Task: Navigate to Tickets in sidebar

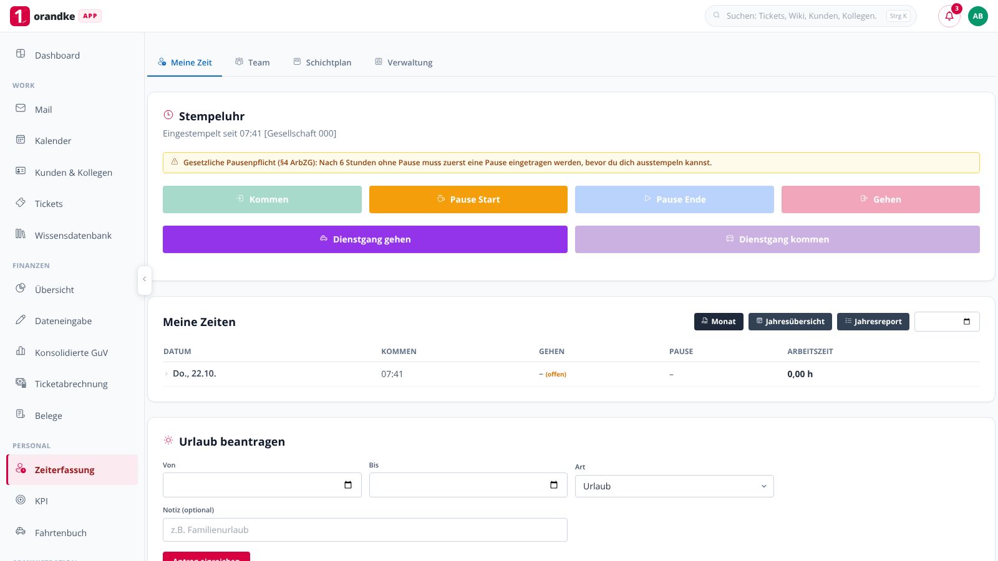Action: [72, 203]
